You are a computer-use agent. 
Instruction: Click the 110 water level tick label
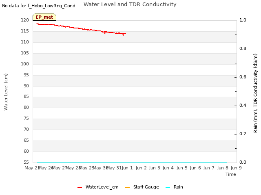click(x=25, y=42)
